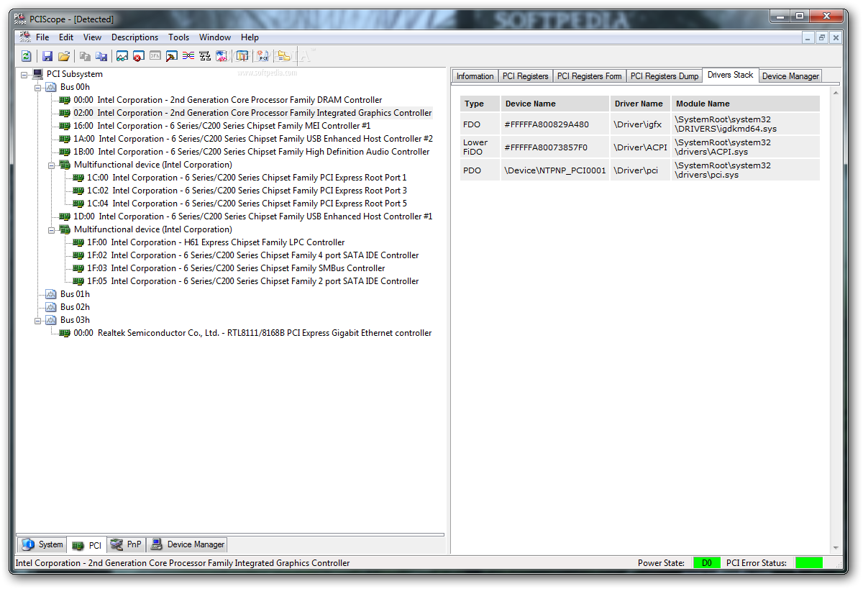Viewport: 863px width, 589px height.
Task: Click the Module Name column header
Action: 746,104
